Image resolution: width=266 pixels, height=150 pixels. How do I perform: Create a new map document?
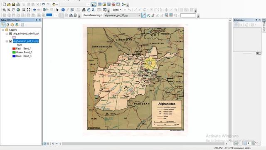pos(4,4)
